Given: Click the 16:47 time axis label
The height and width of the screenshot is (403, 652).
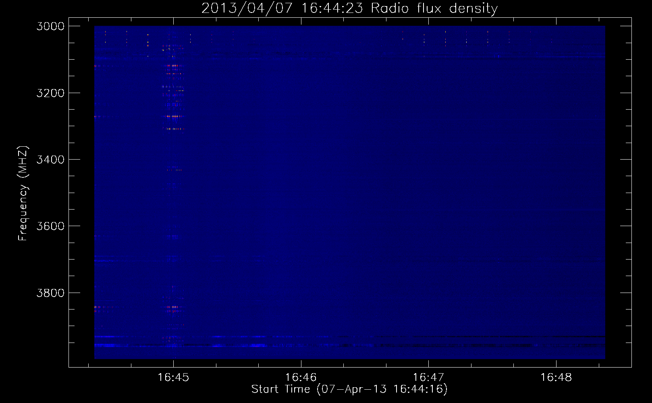Looking at the screenshot, I should (428, 378).
